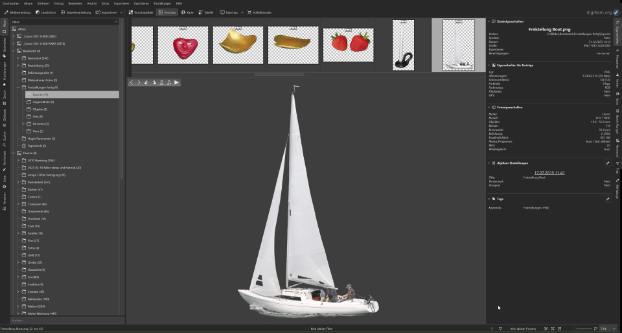Go to the next image in preview
This screenshot has width=622, height=333.
139,82
